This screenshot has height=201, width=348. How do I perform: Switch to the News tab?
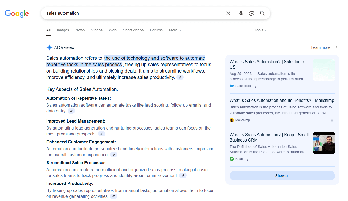click(80, 30)
